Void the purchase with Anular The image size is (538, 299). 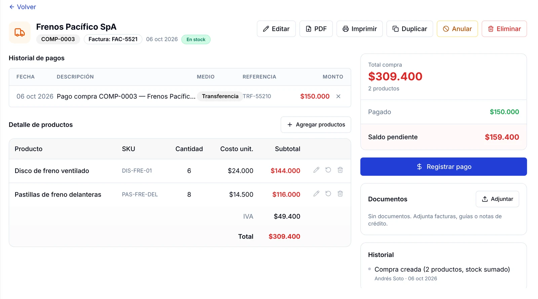tap(457, 29)
